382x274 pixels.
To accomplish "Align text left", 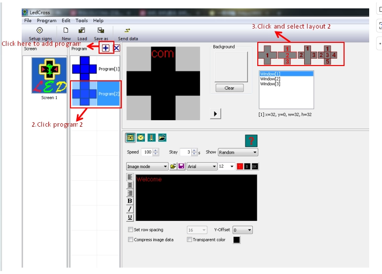I will coord(130,177).
